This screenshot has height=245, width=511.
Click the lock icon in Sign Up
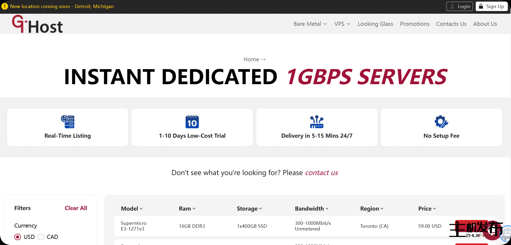click(x=481, y=6)
